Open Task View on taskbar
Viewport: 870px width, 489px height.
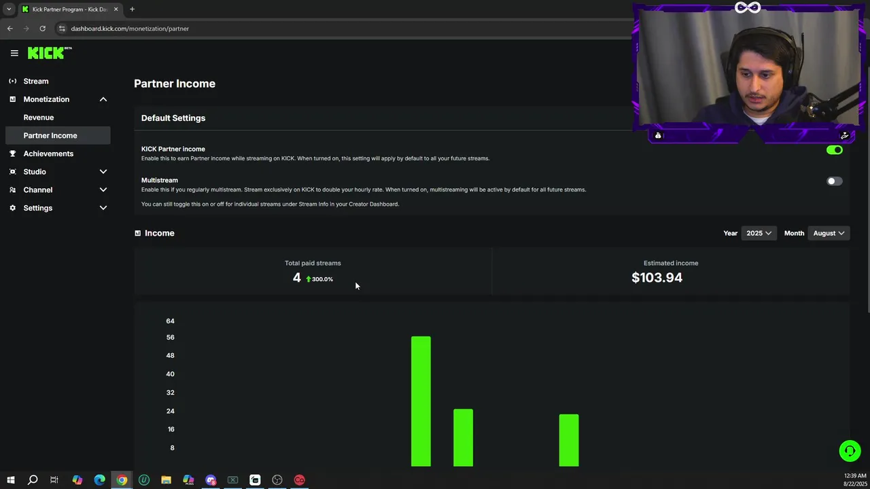pyautogui.click(x=54, y=480)
